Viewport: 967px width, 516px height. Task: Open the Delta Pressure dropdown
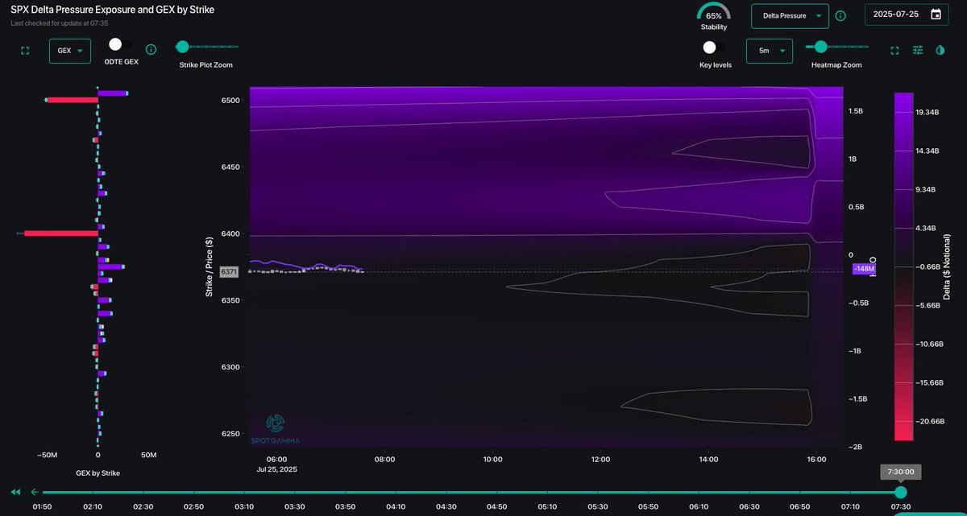(790, 15)
